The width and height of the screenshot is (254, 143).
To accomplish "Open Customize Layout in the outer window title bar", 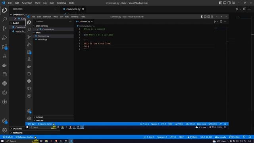I will pos(233,3).
